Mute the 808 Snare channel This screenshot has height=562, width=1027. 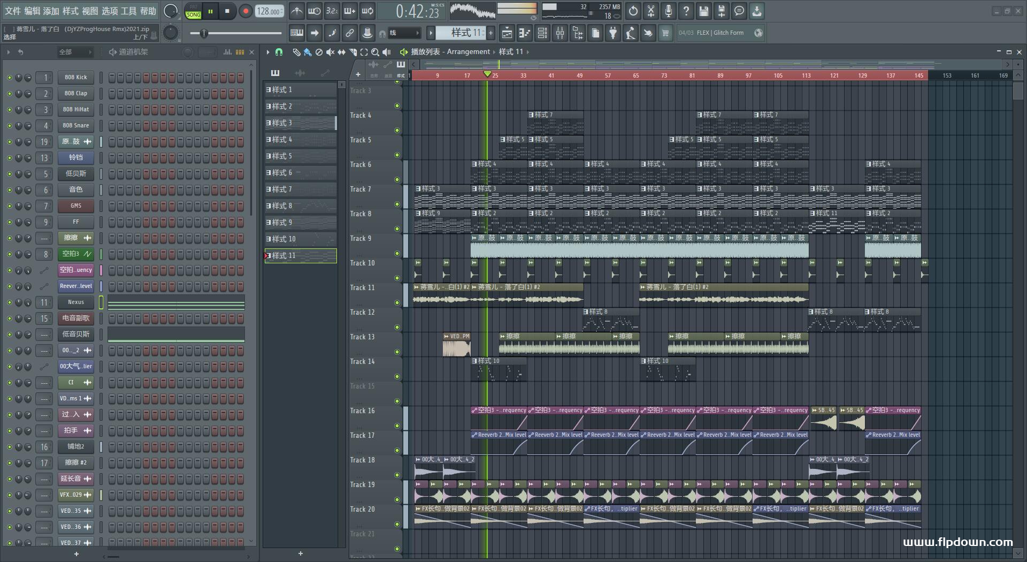coord(9,126)
